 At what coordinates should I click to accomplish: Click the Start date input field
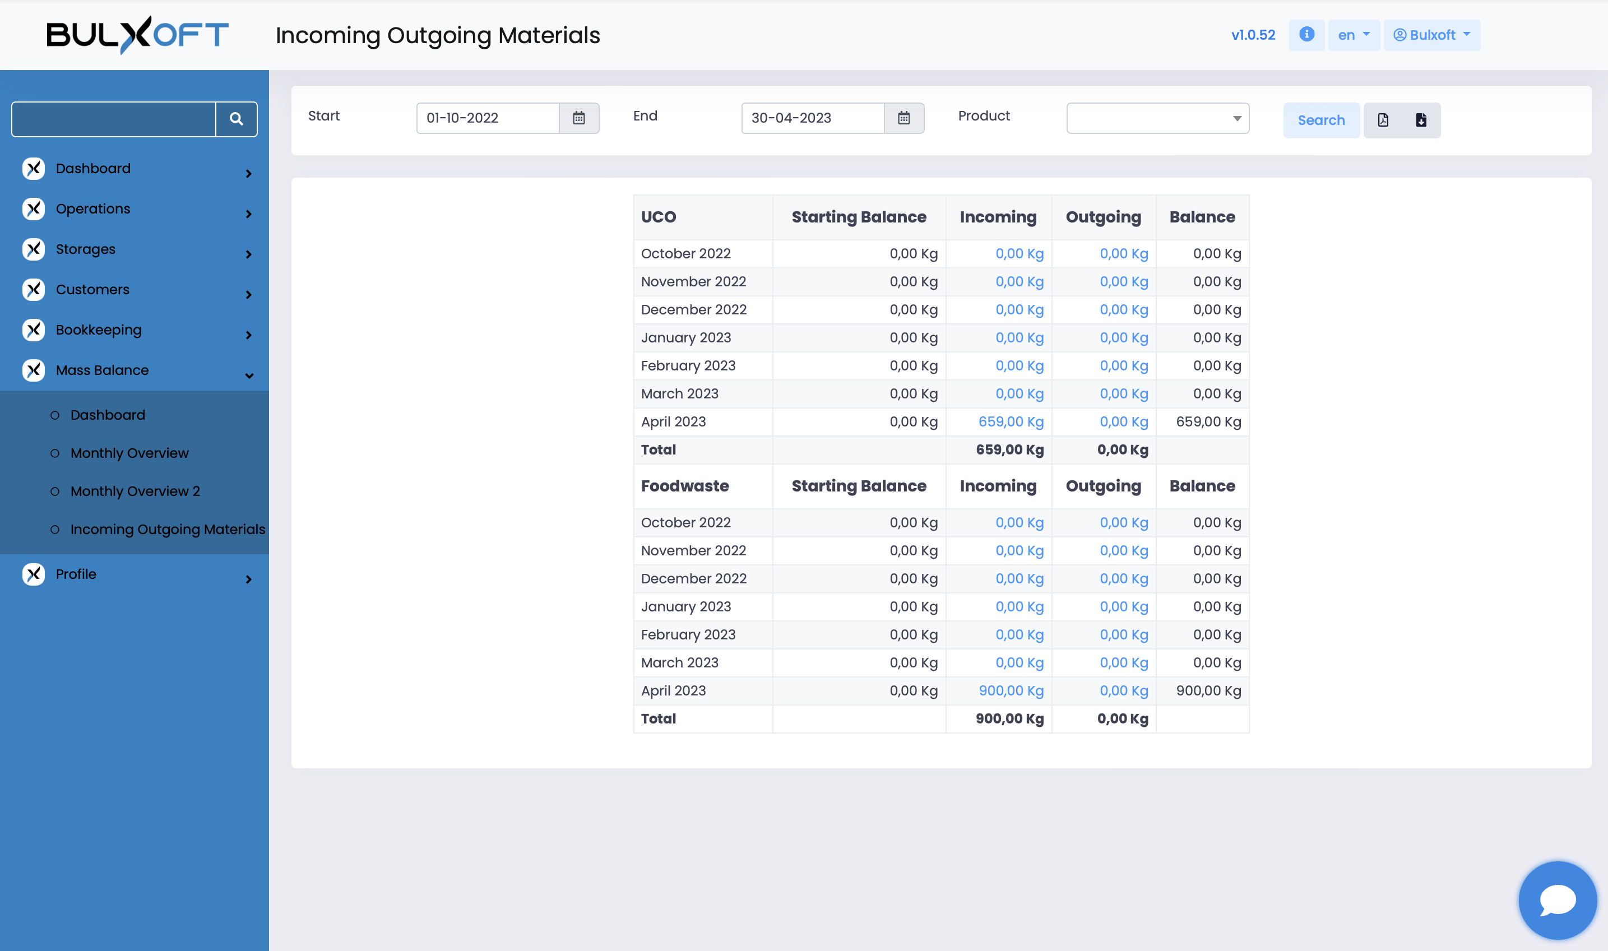click(x=487, y=118)
